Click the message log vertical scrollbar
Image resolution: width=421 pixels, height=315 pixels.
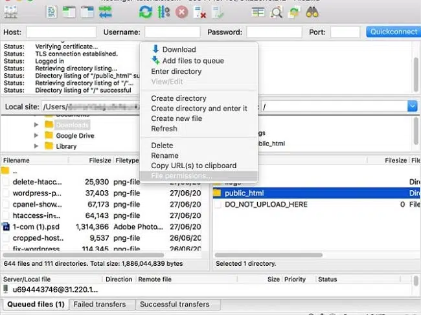tap(416, 74)
